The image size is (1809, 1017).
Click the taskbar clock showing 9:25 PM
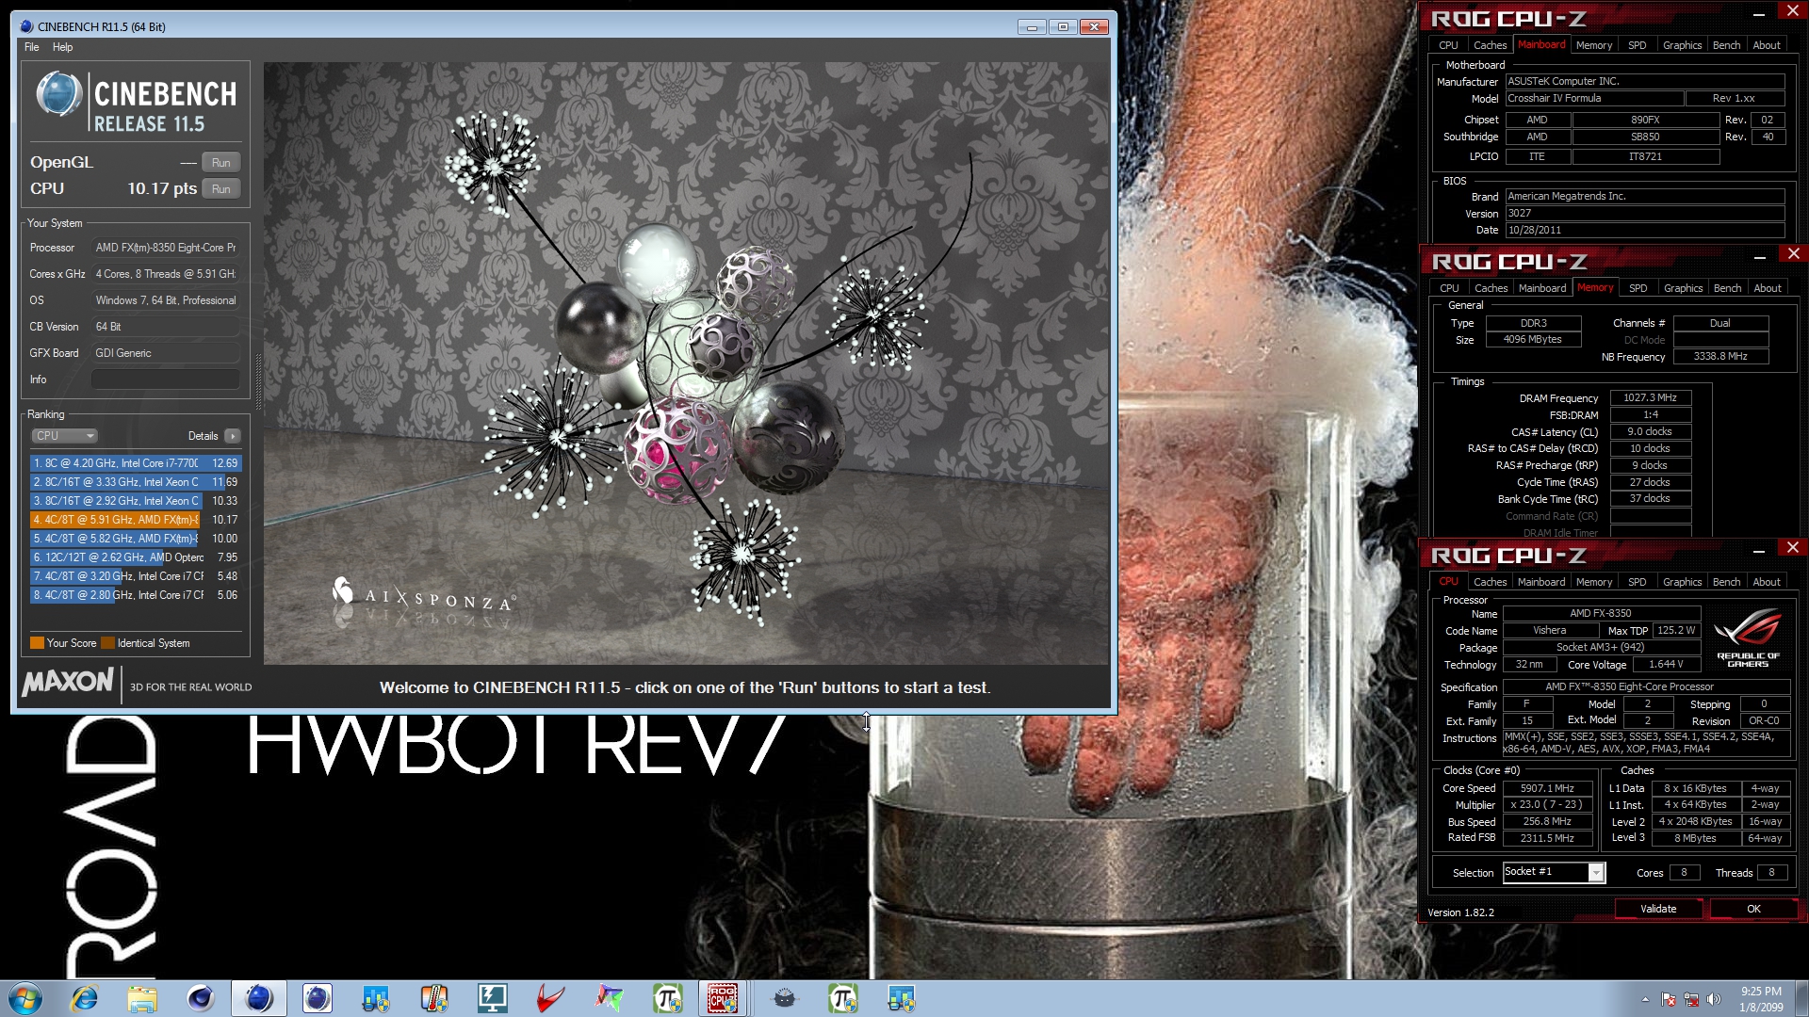point(1761,999)
